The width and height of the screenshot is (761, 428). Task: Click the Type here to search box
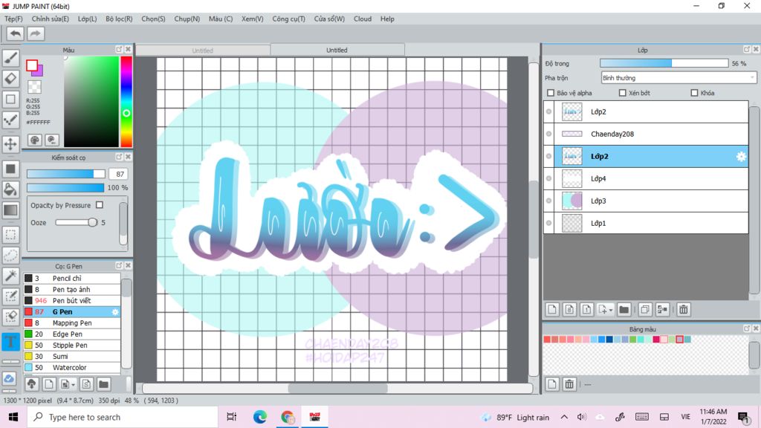[x=123, y=417]
